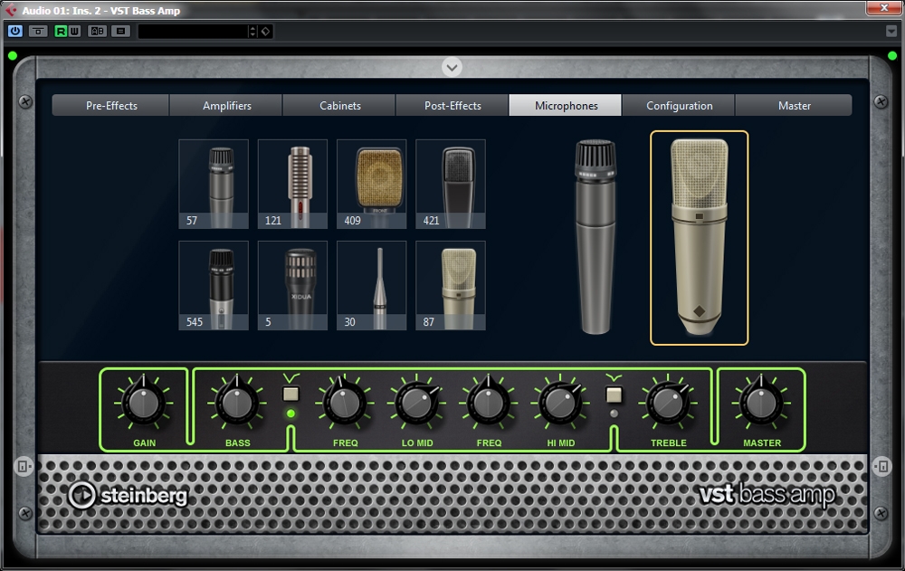
Task: Toggle the shape switch next to BASS
Action: click(x=291, y=395)
